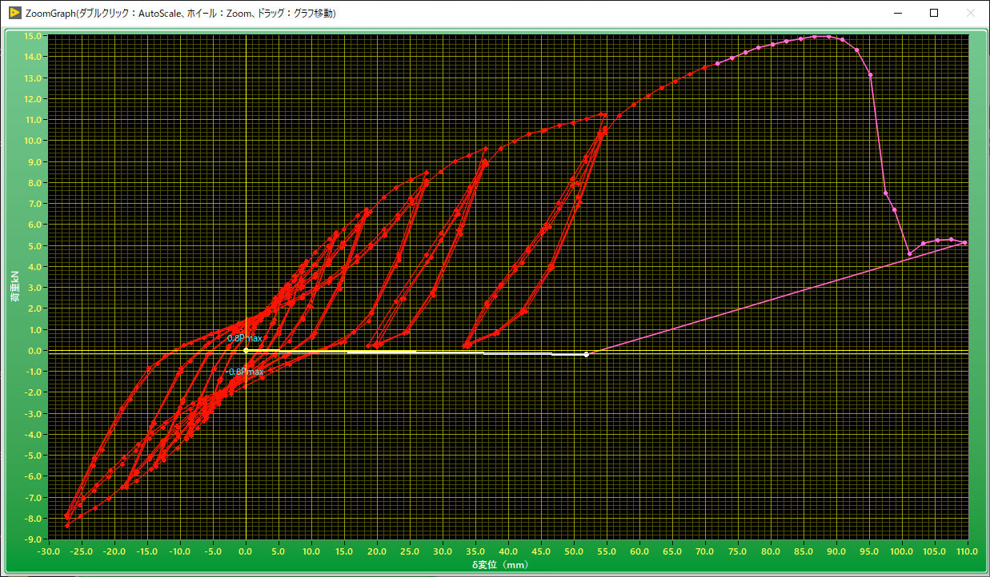
Task: Click the -30.0 tick label on X axis
Action: tap(50, 551)
